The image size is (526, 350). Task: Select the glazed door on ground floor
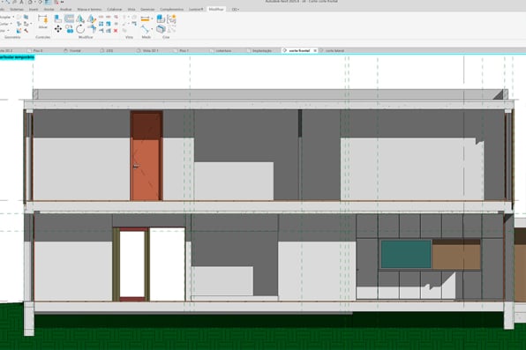click(x=132, y=264)
